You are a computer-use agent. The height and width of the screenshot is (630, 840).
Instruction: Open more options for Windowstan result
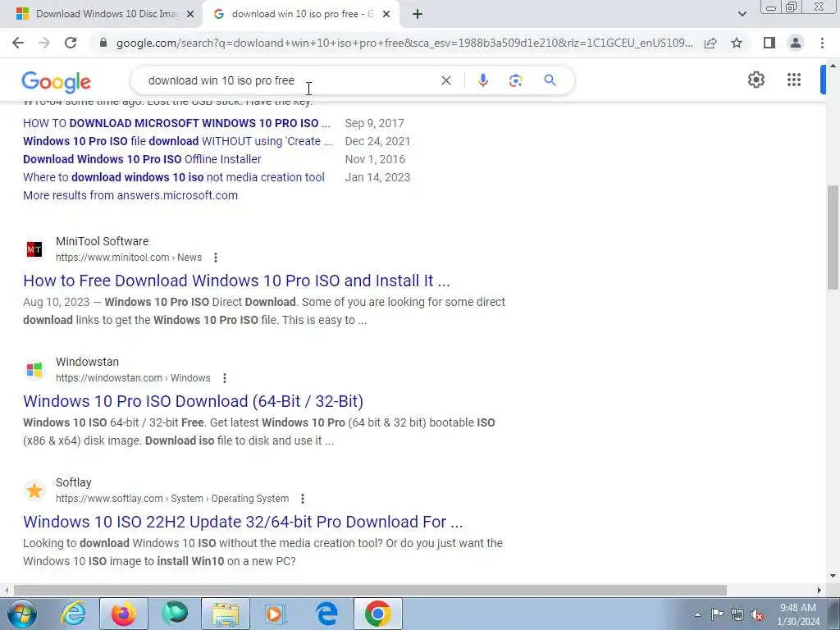(x=225, y=378)
